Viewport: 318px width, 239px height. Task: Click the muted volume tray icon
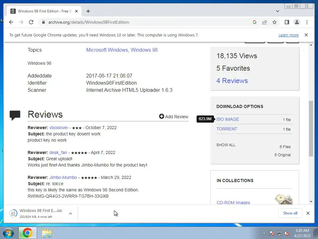click(287, 233)
